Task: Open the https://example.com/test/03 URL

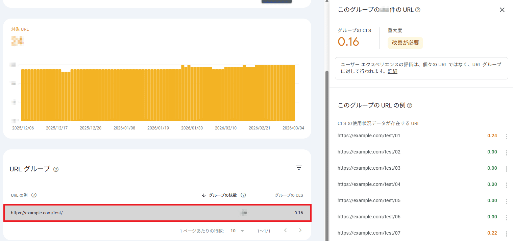Action: 369,168
